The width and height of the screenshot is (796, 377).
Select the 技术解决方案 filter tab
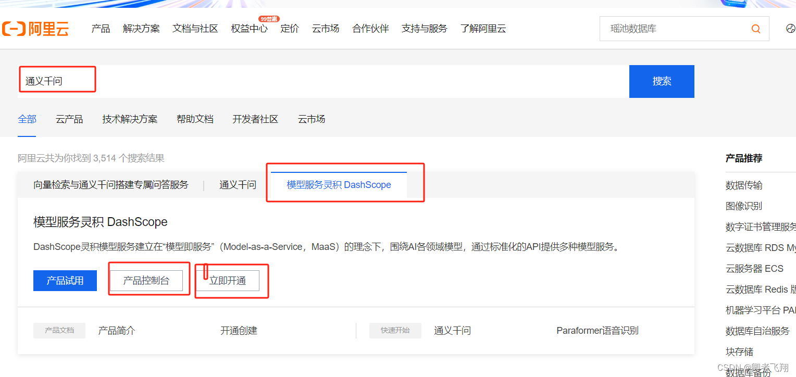tap(130, 119)
